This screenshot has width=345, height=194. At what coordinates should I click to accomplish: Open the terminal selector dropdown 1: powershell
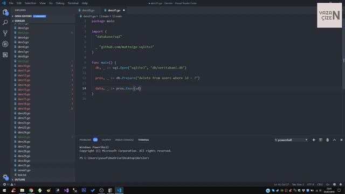(x=291, y=140)
